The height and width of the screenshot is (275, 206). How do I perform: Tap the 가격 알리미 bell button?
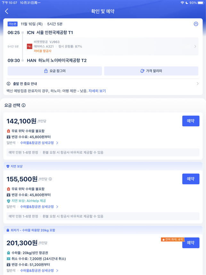151,71
